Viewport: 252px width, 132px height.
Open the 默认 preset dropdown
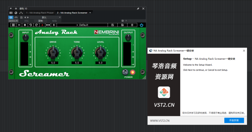click(45, 17)
